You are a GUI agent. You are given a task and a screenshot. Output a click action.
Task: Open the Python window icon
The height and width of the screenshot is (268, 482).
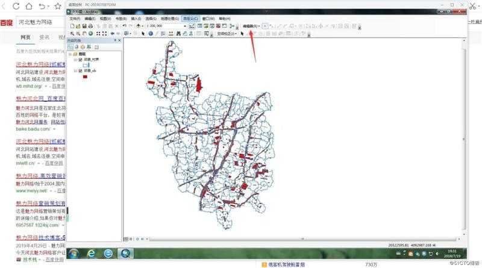[x=224, y=26]
